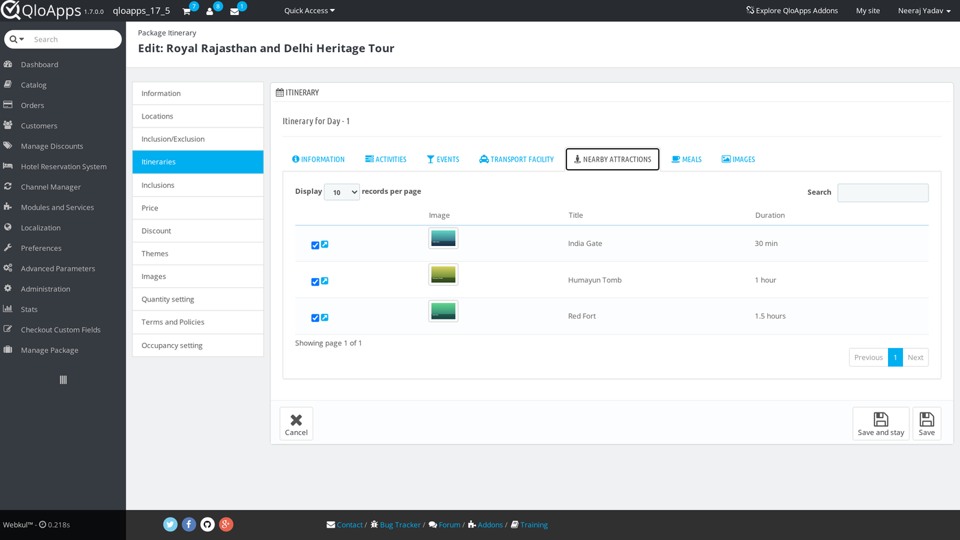Open the records per page dropdown
This screenshot has height=540, width=960.
tap(341, 193)
